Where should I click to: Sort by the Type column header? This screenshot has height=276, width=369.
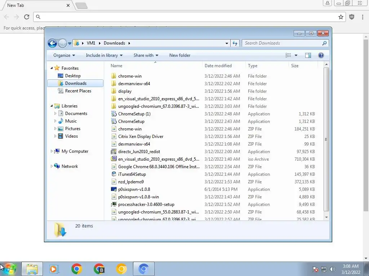(267, 66)
